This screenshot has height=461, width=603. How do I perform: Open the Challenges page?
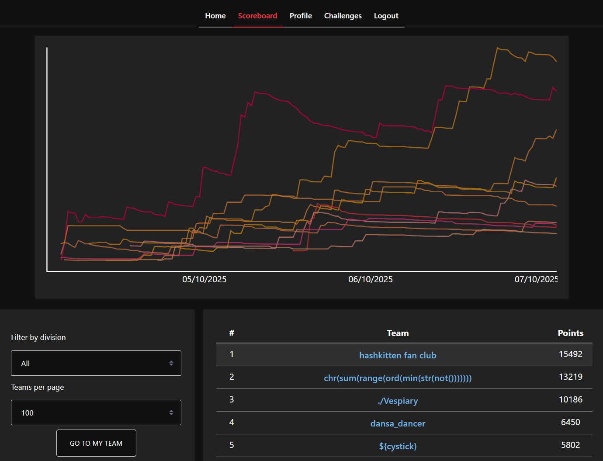tap(343, 16)
